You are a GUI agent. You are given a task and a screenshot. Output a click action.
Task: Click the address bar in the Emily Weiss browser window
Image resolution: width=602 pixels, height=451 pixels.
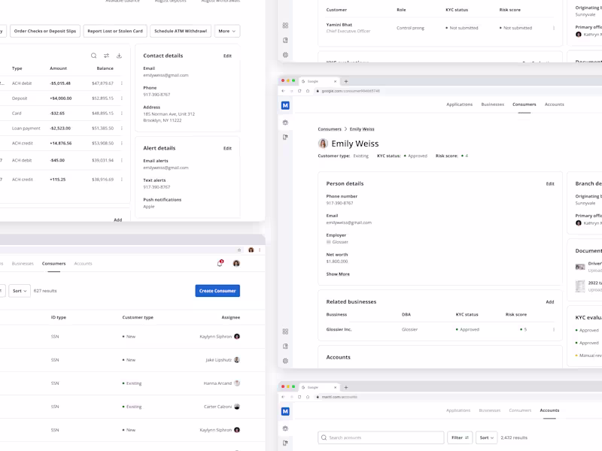(457, 91)
